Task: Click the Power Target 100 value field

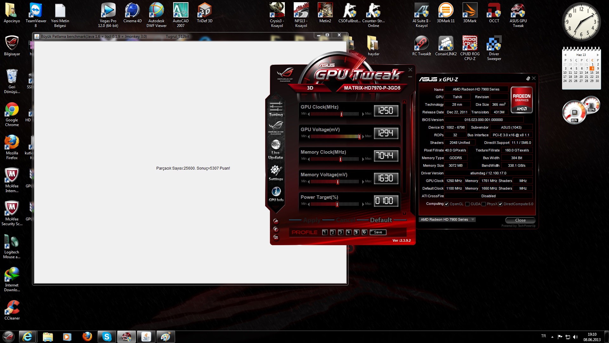Action: tap(386, 201)
